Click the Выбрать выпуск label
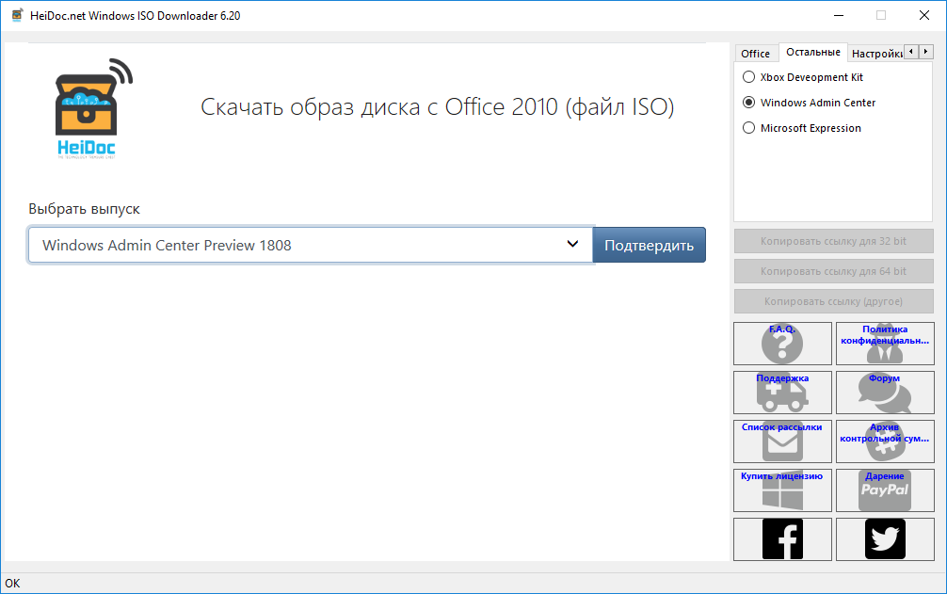 84,209
